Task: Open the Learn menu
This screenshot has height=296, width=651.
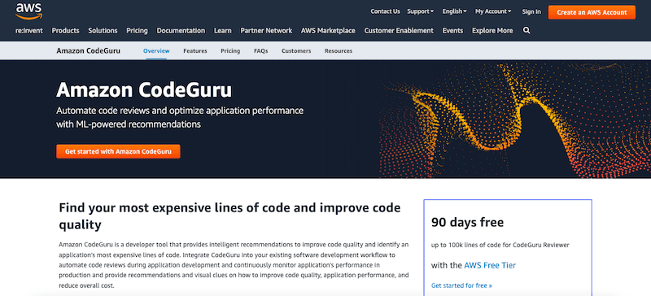Action: [222, 30]
